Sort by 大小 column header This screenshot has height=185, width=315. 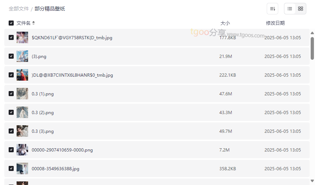(225, 23)
